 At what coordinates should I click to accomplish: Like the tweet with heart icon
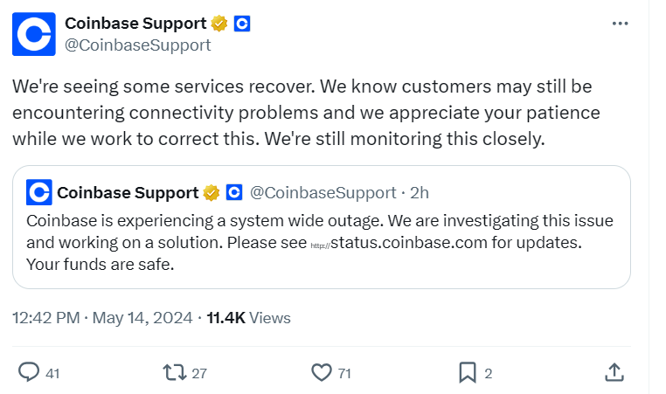pos(322,372)
